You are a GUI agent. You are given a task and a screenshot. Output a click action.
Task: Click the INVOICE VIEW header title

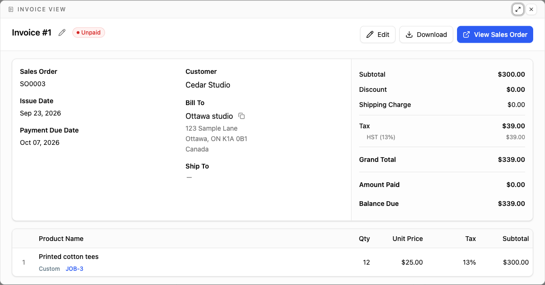click(x=42, y=9)
